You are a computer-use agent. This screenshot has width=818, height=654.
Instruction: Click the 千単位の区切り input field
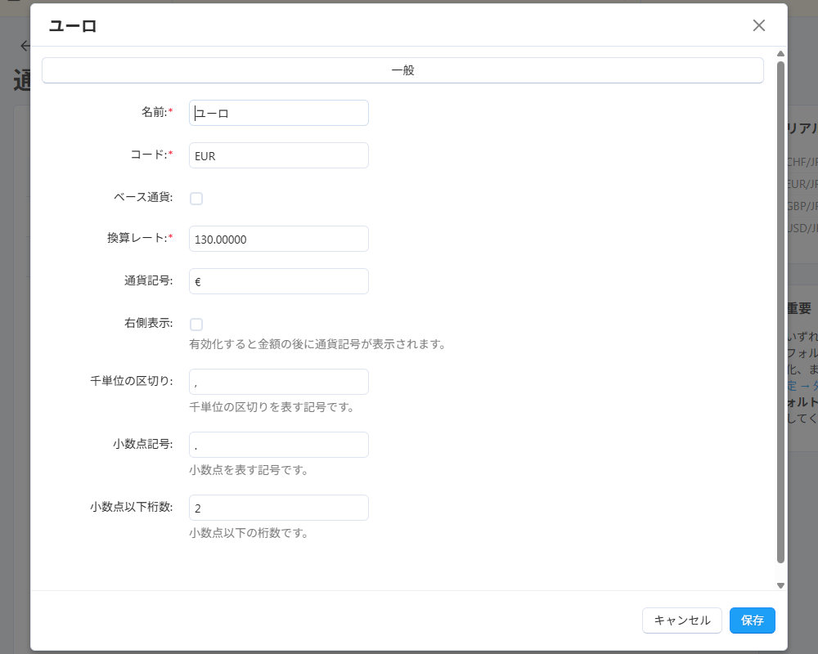278,382
